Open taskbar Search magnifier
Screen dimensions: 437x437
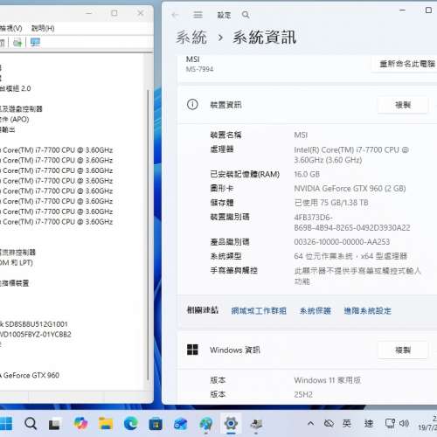tap(31, 424)
